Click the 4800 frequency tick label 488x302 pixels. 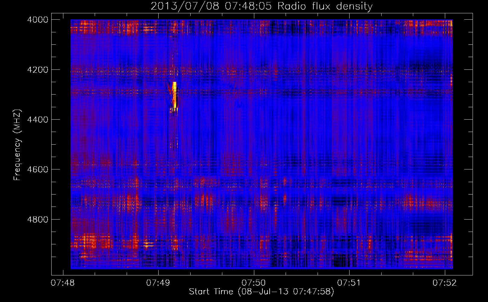coord(38,219)
